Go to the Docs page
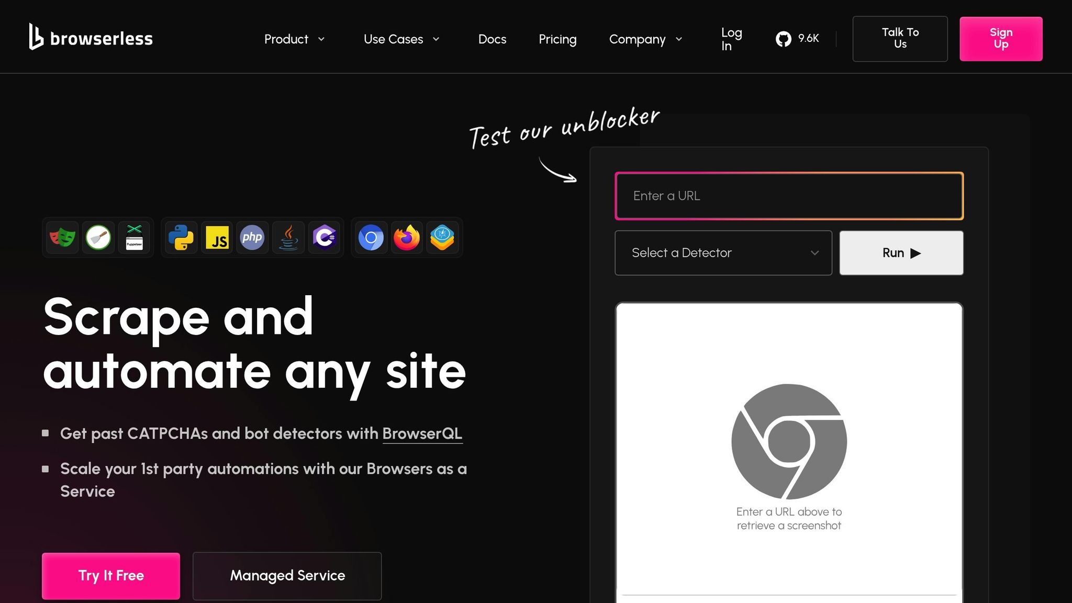1072x603 pixels. pyautogui.click(x=492, y=39)
